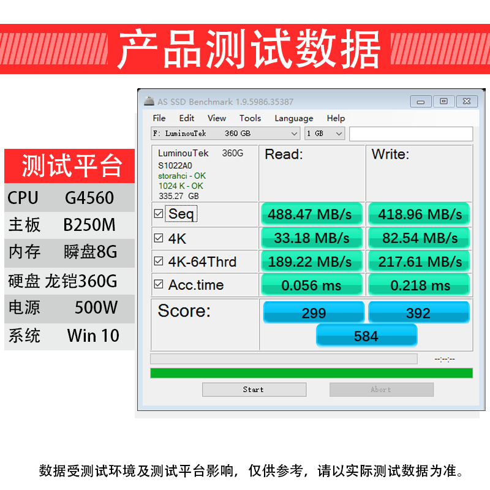Screen dimensions: 490x490
Task: Click the grey progress bar beside the timer
Action: (x=284, y=359)
